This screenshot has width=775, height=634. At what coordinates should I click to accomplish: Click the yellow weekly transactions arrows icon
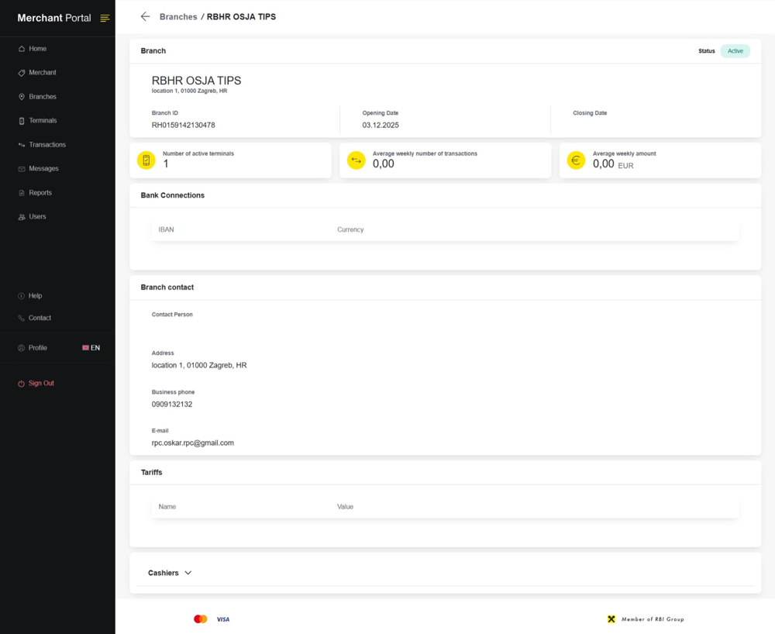click(356, 160)
